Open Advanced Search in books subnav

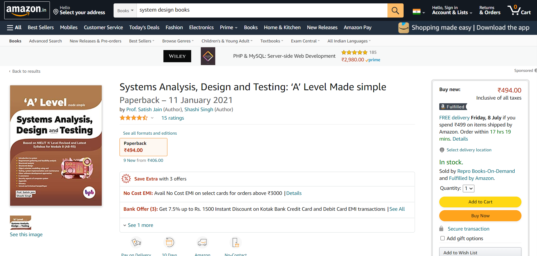(x=45, y=41)
